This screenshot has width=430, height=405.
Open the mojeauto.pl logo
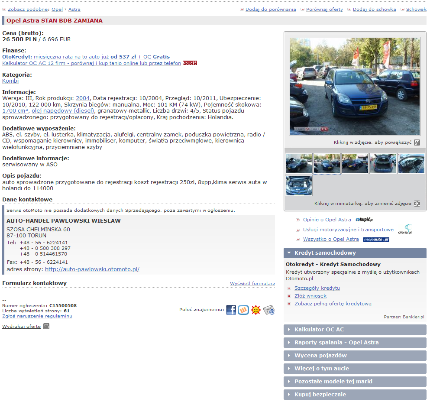click(x=376, y=240)
